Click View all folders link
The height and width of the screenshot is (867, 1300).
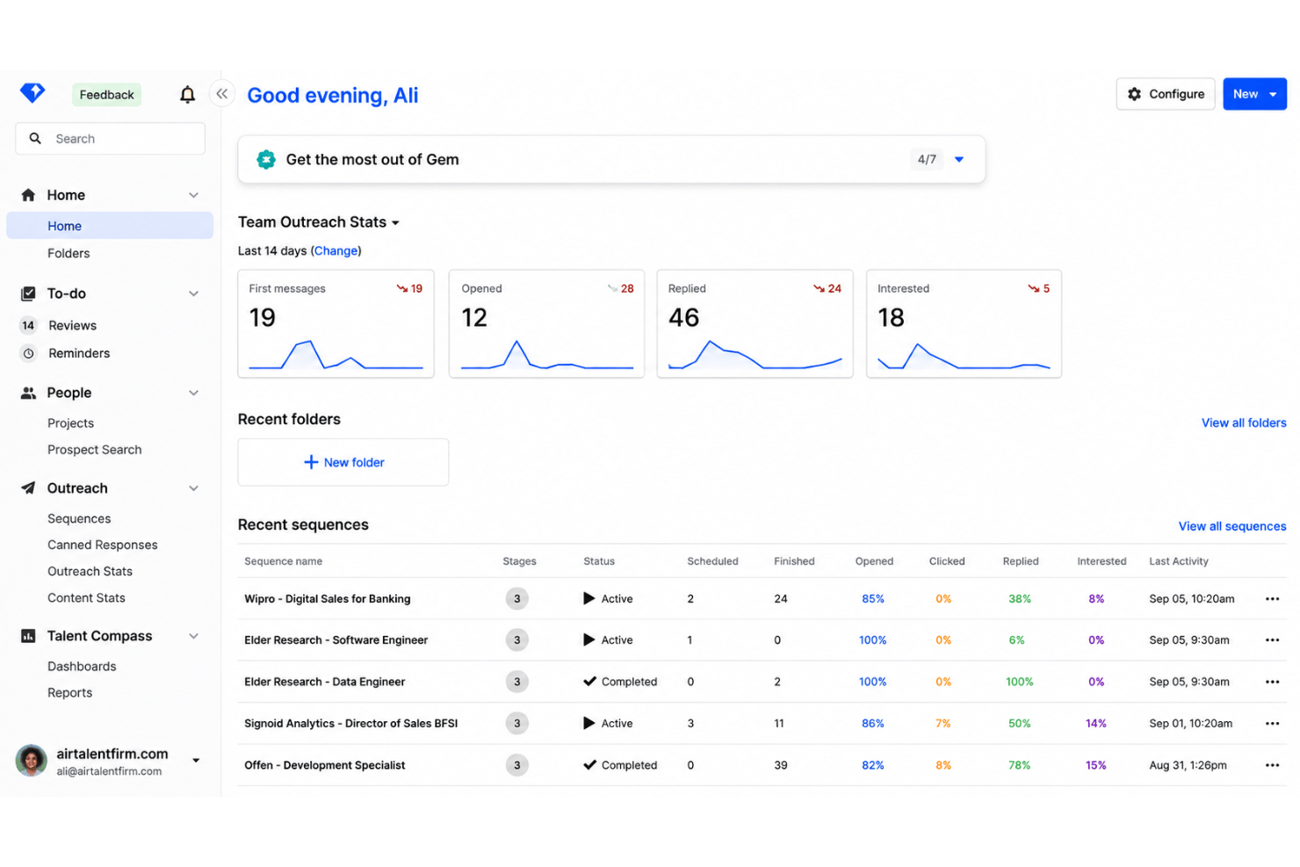1244,423
